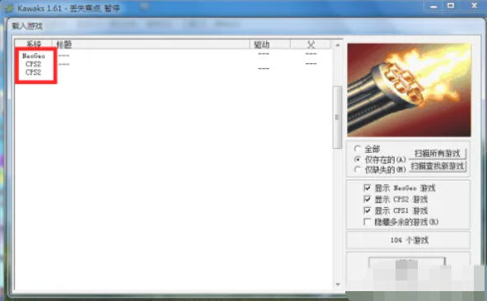487x301 pixels.
Task: Toggle the 显示 CPS1 游戏 checkbox
Action: [368, 211]
